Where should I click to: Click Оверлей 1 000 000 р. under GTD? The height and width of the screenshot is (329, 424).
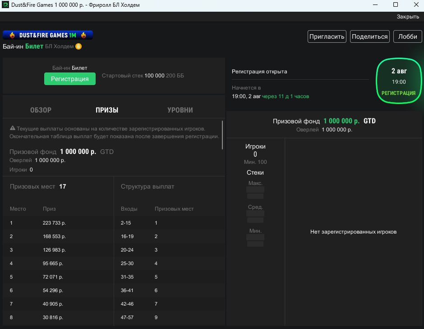[324, 130]
